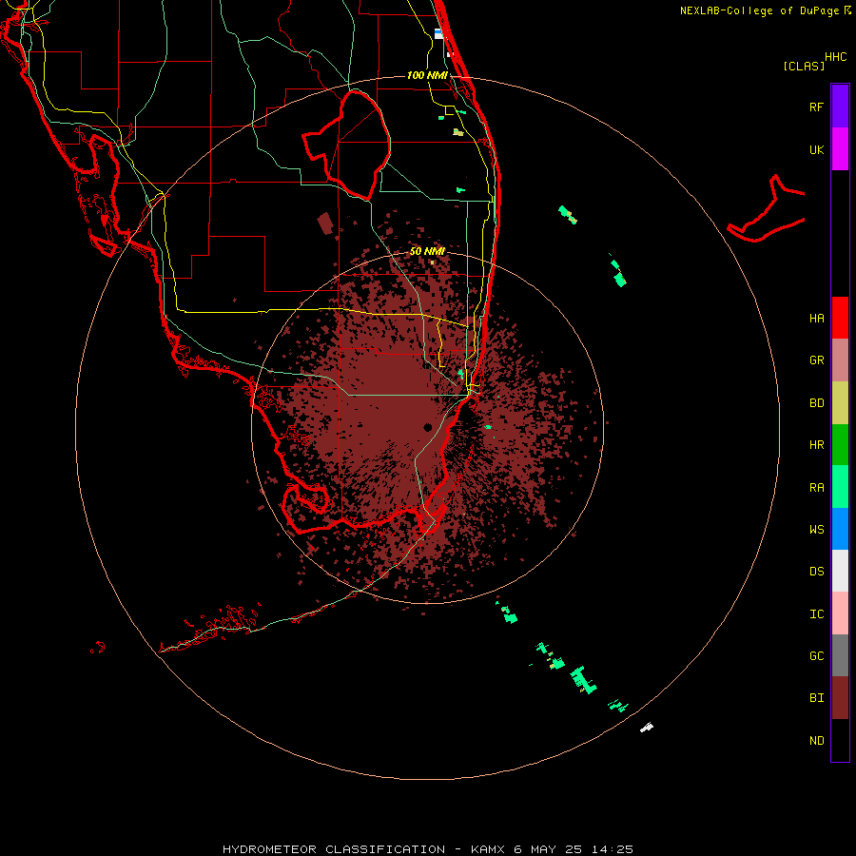Click the "[CLAS]" units label
Viewport: 856px width, 856px height.
pyautogui.click(x=804, y=66)
